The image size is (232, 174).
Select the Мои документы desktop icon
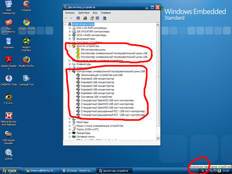(x=9, y=26)
